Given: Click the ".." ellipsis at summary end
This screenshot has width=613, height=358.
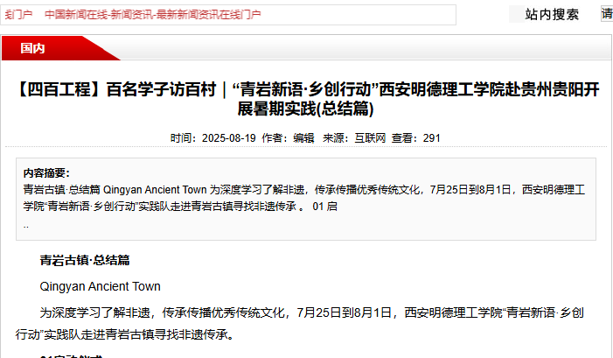Looking at the screenshot, I should click(26, 225).
